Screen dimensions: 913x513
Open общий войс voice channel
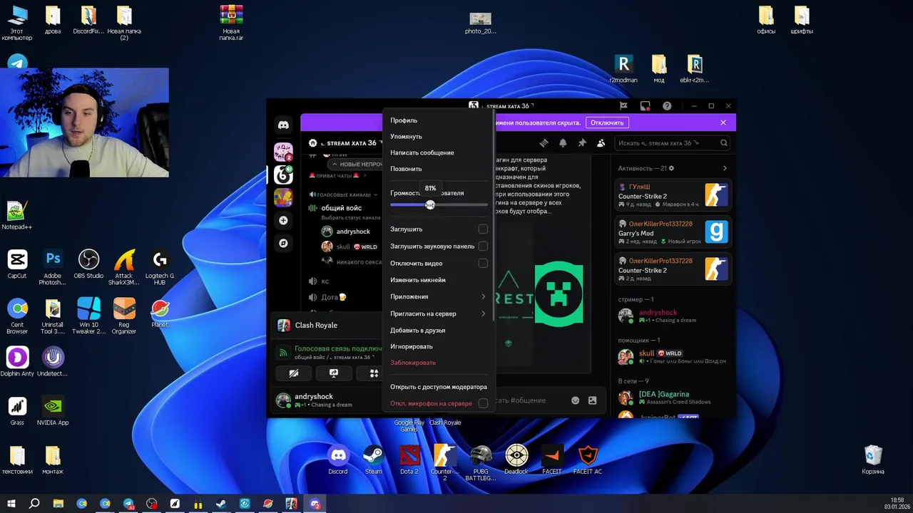[342, 208]
